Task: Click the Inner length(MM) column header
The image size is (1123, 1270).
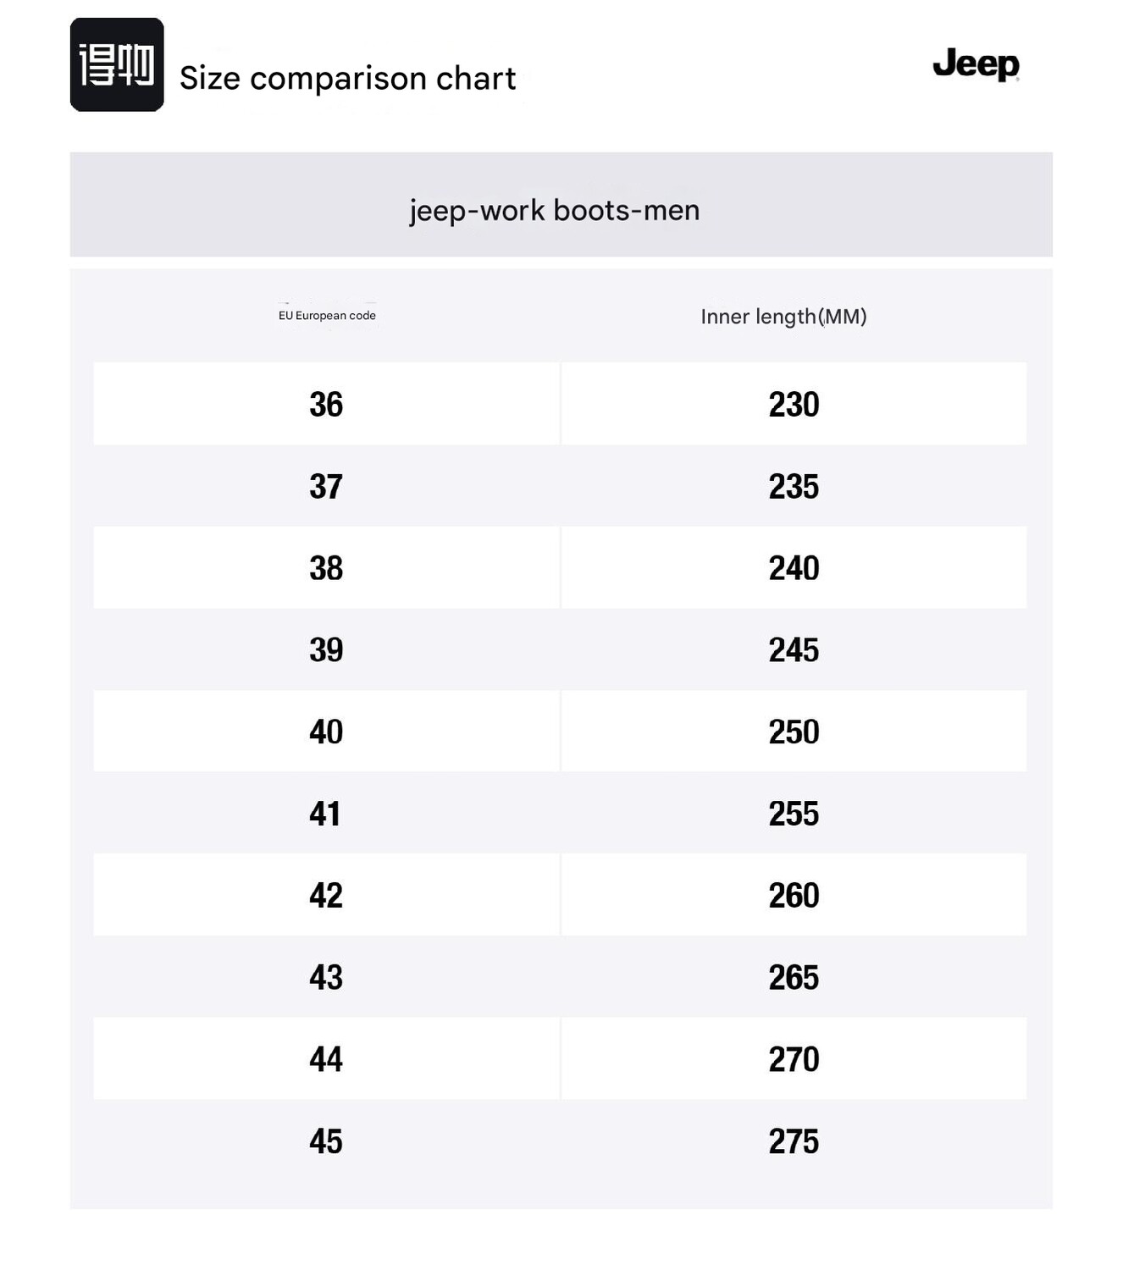Action: click(x=783, y=317)
